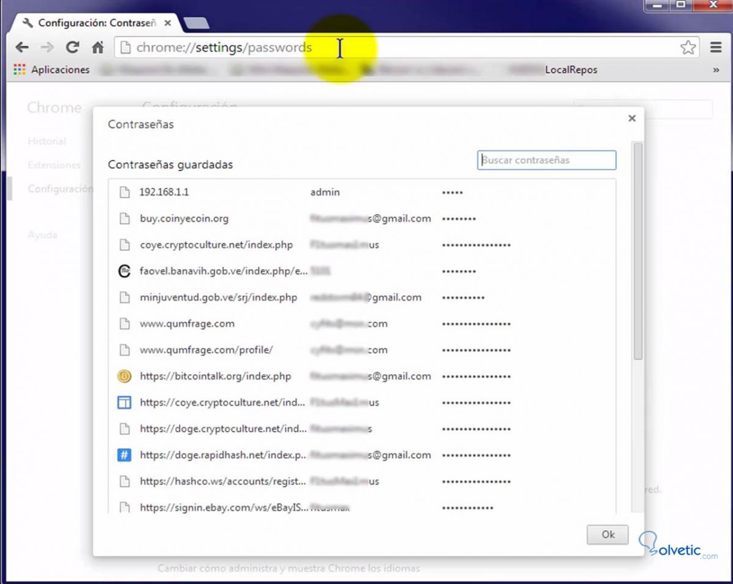Screen dimensions: 733x584
Task: Click the page icon beside https://hashco.ws
Action: point(125,481)
